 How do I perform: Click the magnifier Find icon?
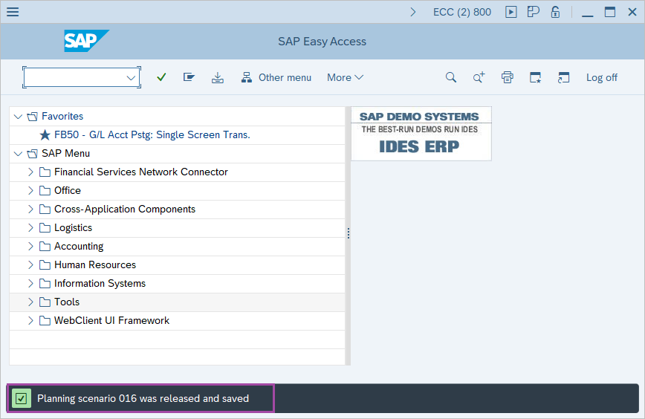(450, 77)
